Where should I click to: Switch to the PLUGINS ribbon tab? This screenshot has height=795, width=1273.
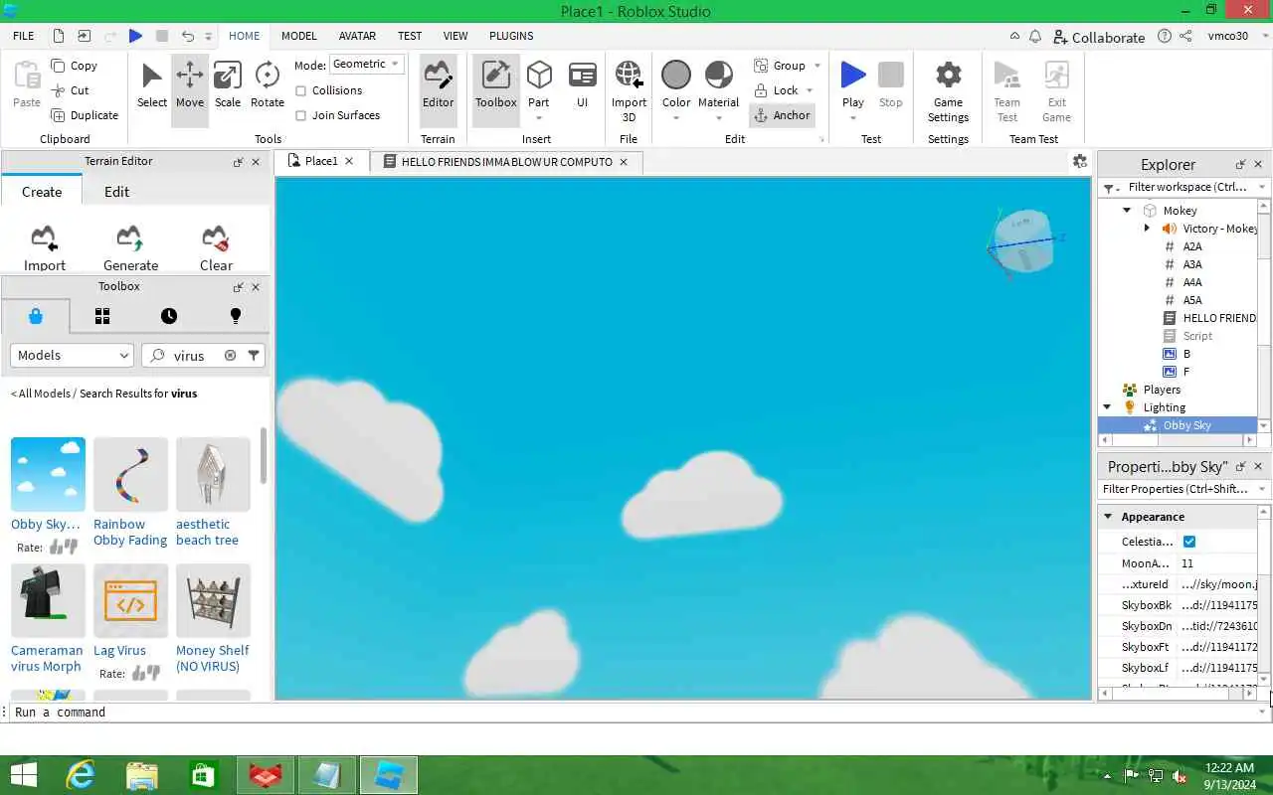coord(511,36)
